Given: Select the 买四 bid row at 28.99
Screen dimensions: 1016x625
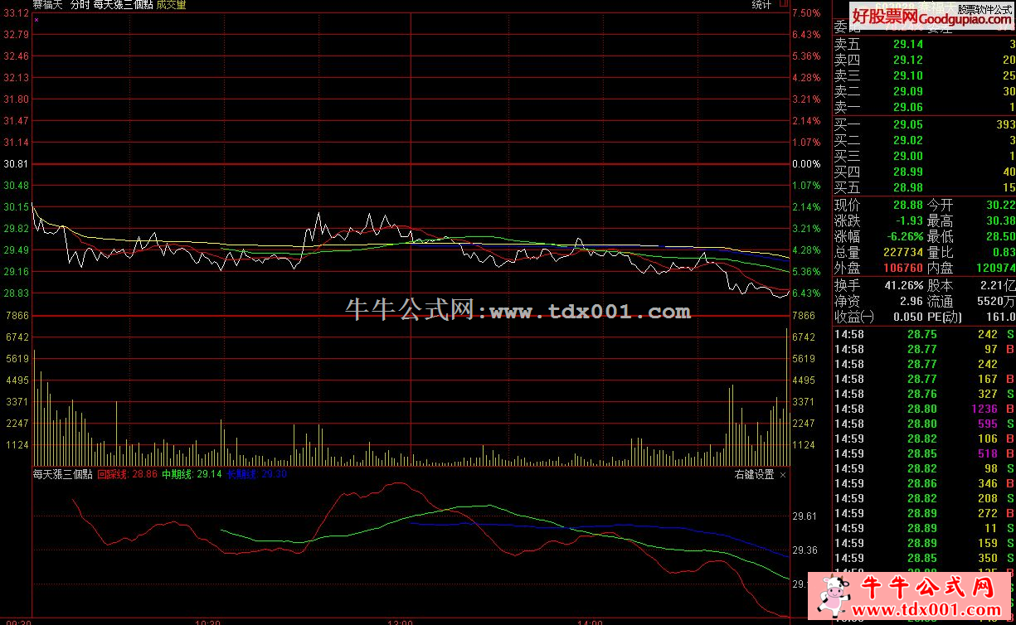Looking at the screenshot, I should (924, 172).
